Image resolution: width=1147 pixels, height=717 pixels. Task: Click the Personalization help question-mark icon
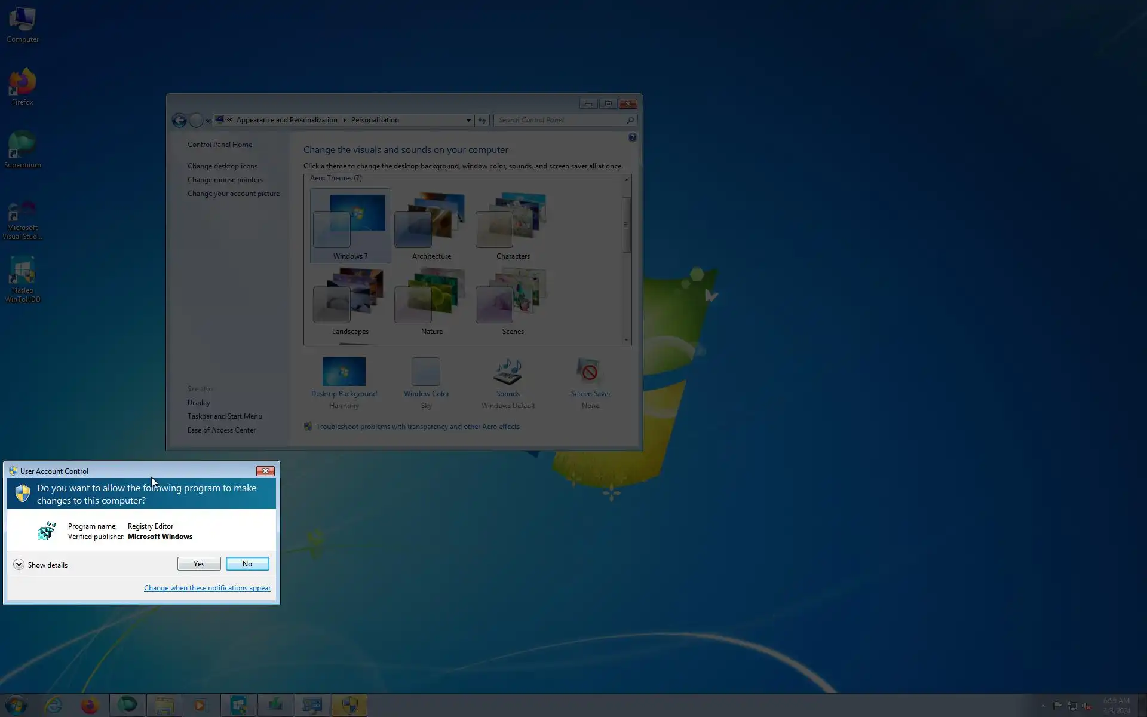pos(632,138)
